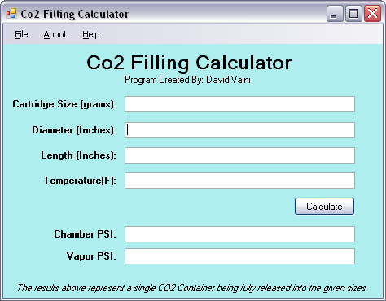
Task: Click the 'Vapor PSI:' label
Action: (x=91, y=256)
